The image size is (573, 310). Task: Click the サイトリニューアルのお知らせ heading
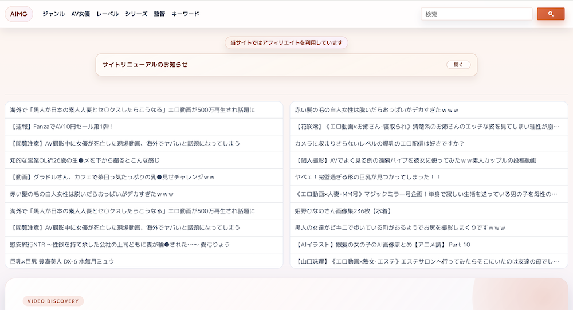(145, 65)
